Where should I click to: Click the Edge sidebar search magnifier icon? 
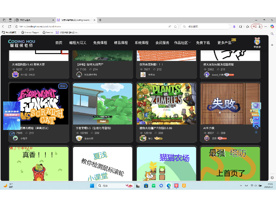point(272,34)
